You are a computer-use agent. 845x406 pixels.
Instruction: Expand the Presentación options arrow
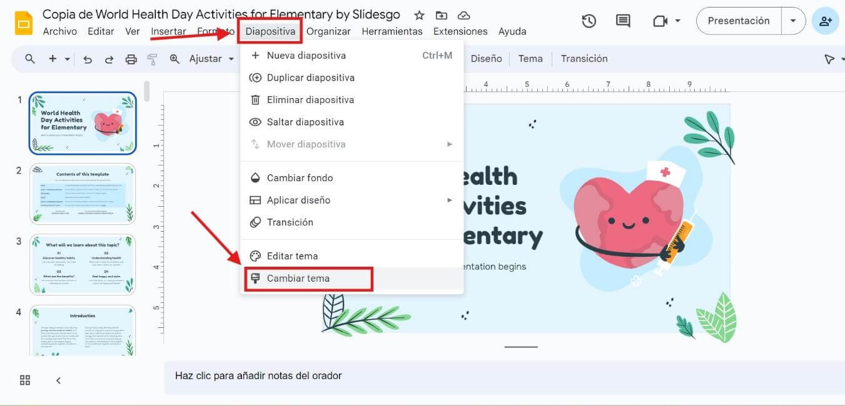793,21
